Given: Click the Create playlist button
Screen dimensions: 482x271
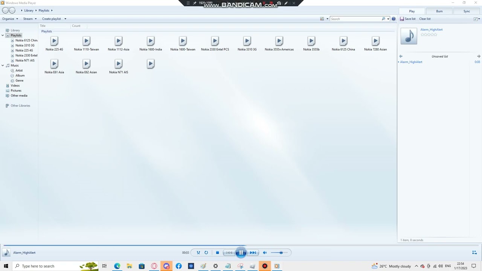Looking at the screenshot, I should point(51,19).
